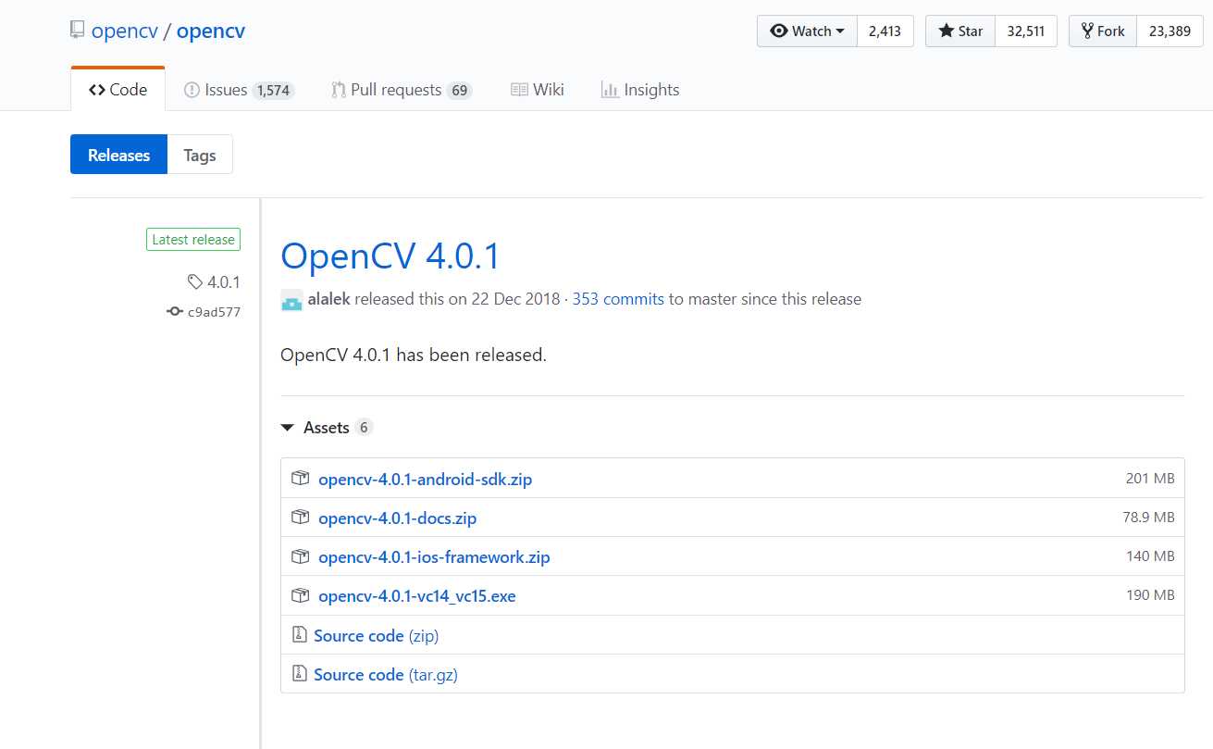Switch to the Pull requests tab
The height and width of the screenshot is (749, 1213).
click(402, 90)
